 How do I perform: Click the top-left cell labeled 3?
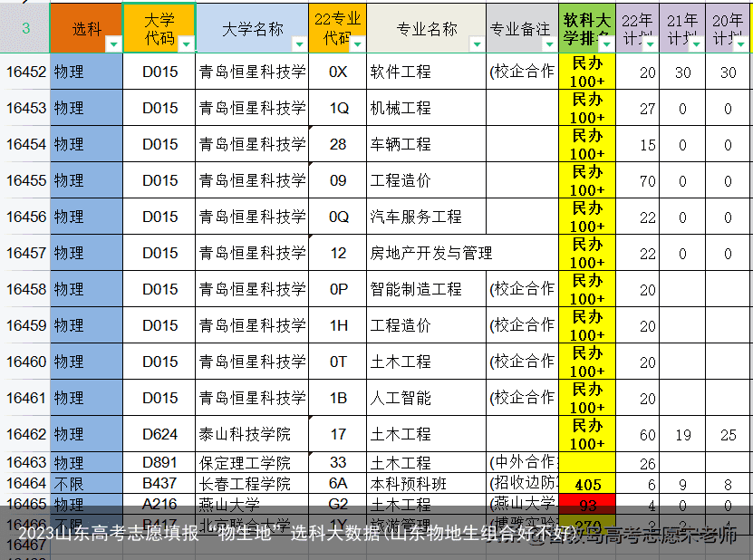click(x=24, y=27)
